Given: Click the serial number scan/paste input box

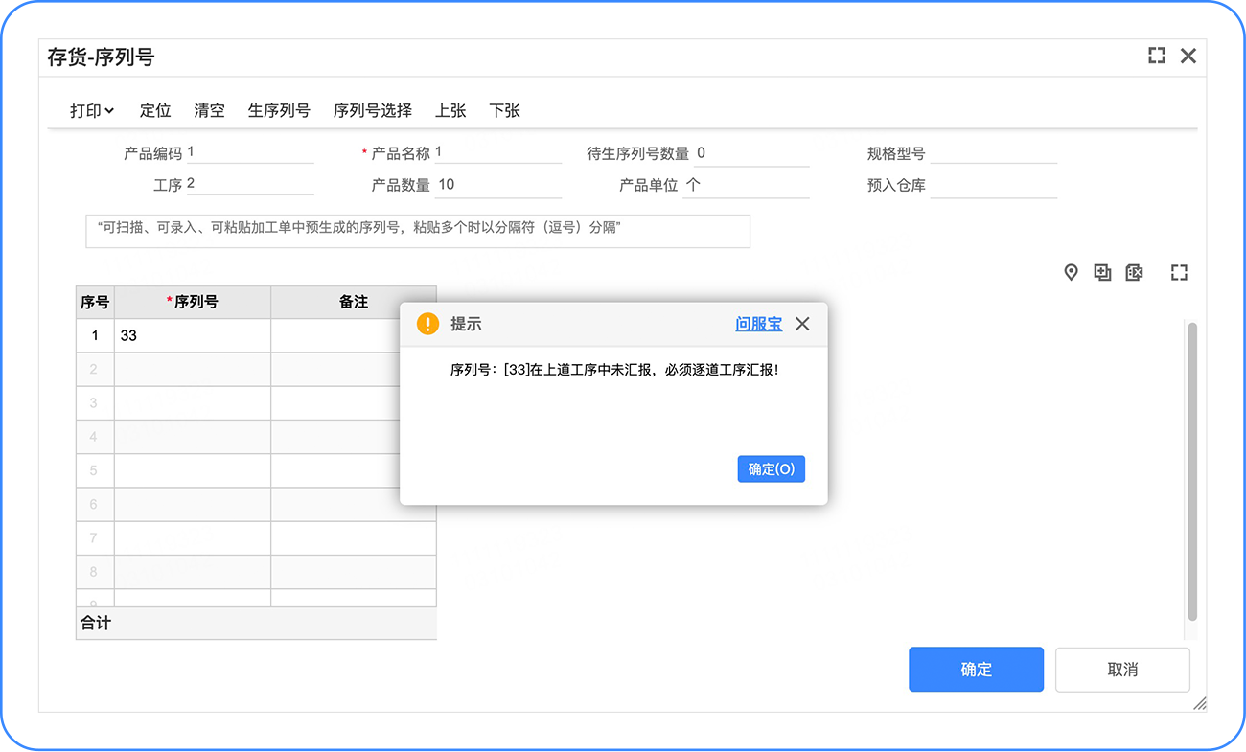Looking at the screenshot, I should click(418, 231).
